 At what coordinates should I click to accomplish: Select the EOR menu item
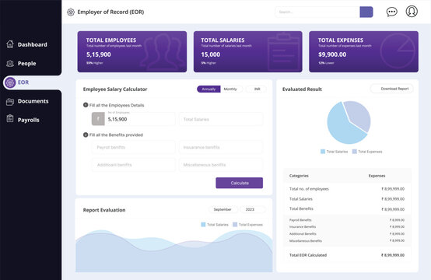pos(23,82)
